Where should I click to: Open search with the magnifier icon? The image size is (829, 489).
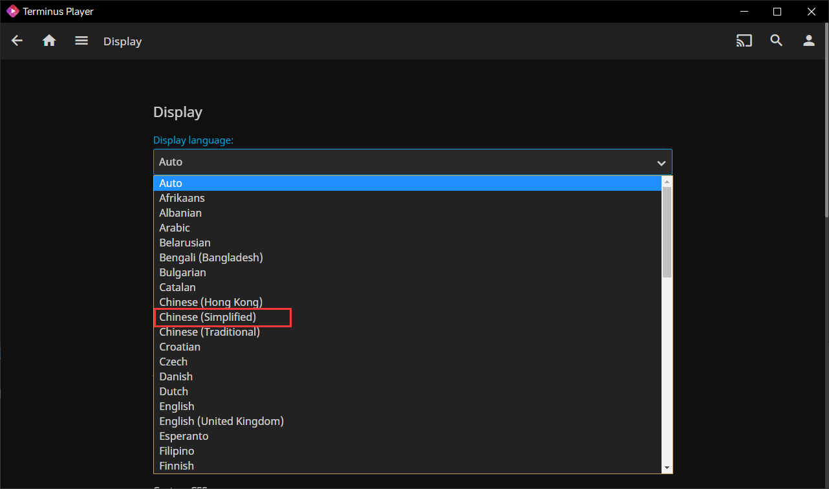(777, 41)
